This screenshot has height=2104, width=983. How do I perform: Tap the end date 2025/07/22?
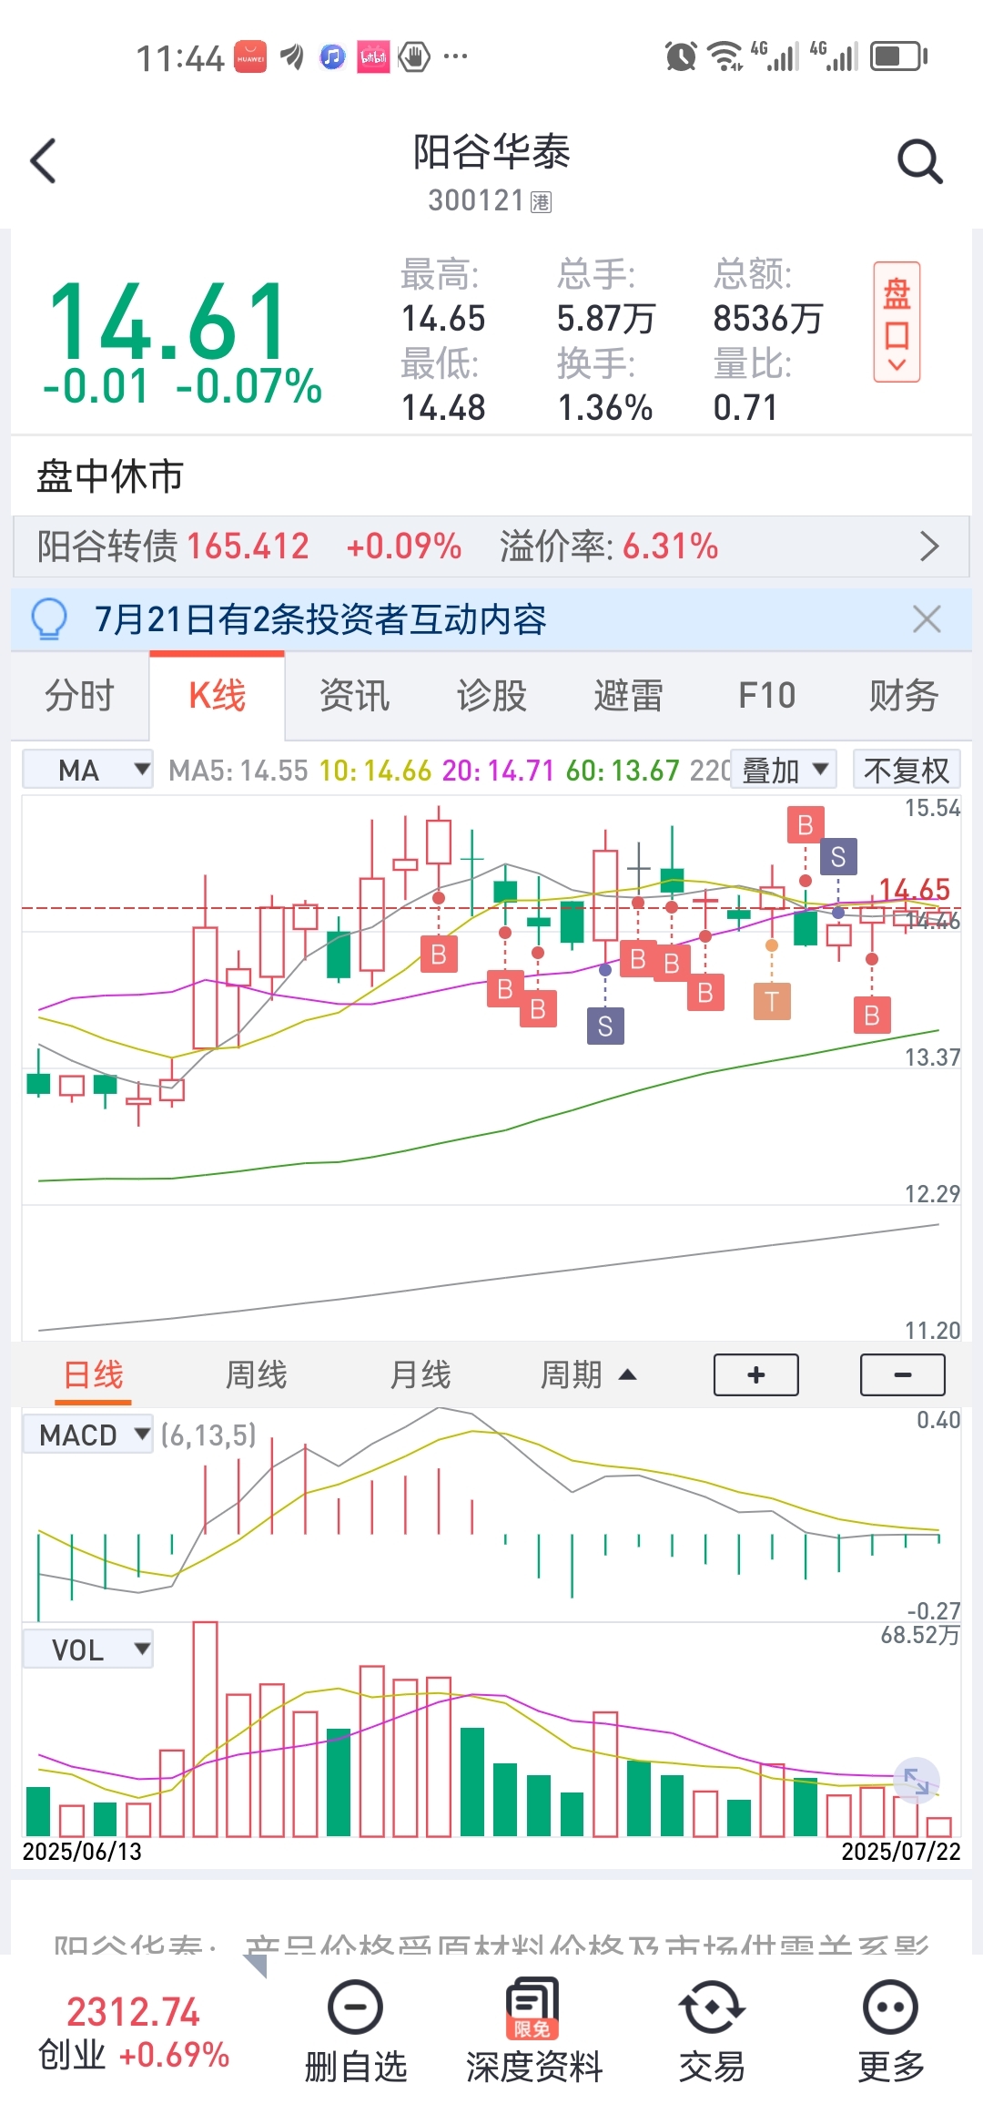(901, 1851)
